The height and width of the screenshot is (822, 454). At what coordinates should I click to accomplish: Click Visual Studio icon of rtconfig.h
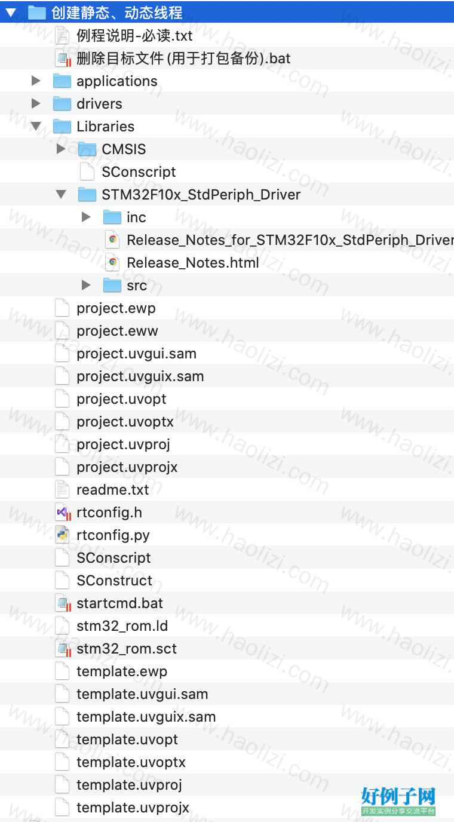click(x=63, y=512)
